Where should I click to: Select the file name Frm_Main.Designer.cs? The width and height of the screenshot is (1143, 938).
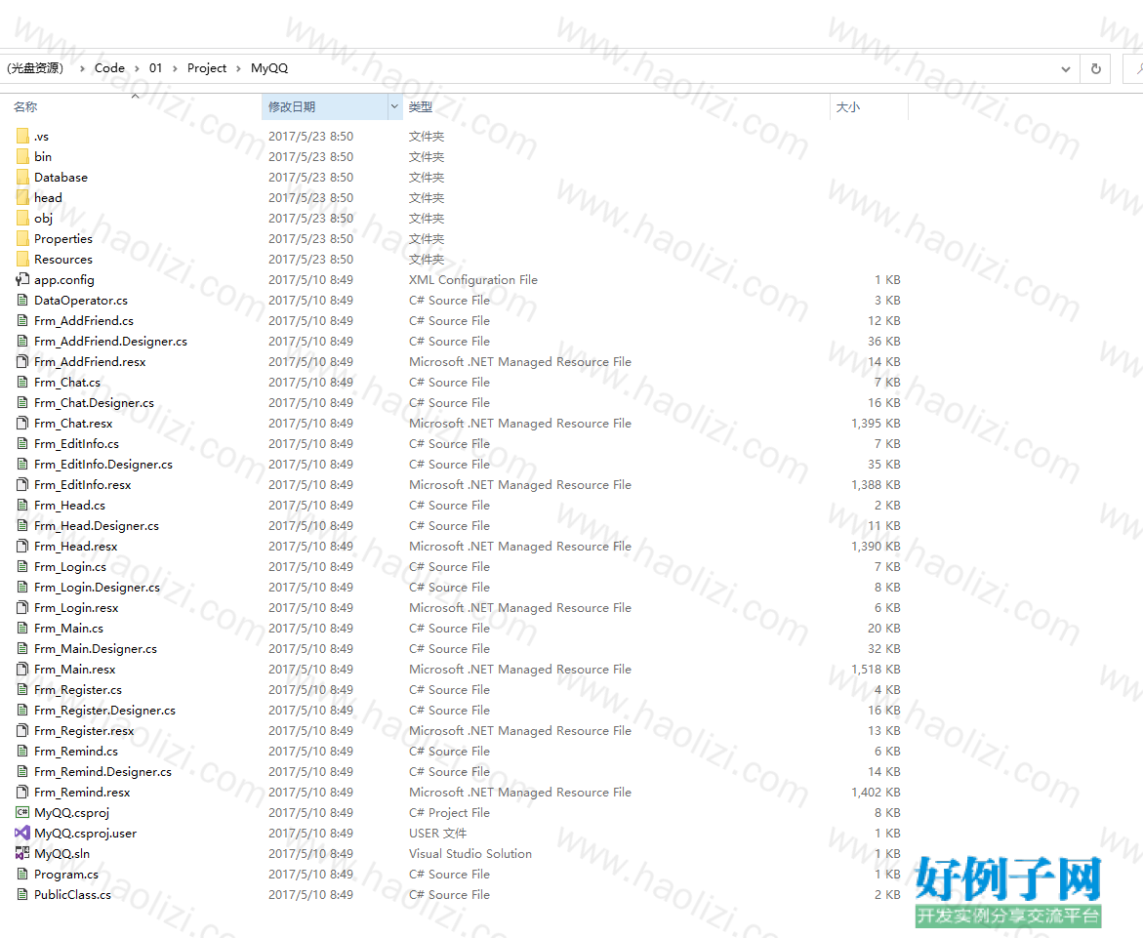point(96,649)
